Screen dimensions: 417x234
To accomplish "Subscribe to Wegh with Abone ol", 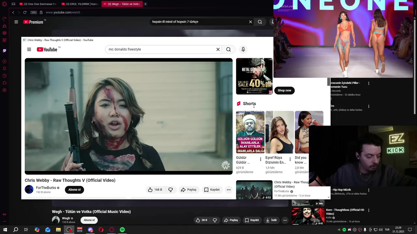I will click(89, 220).
